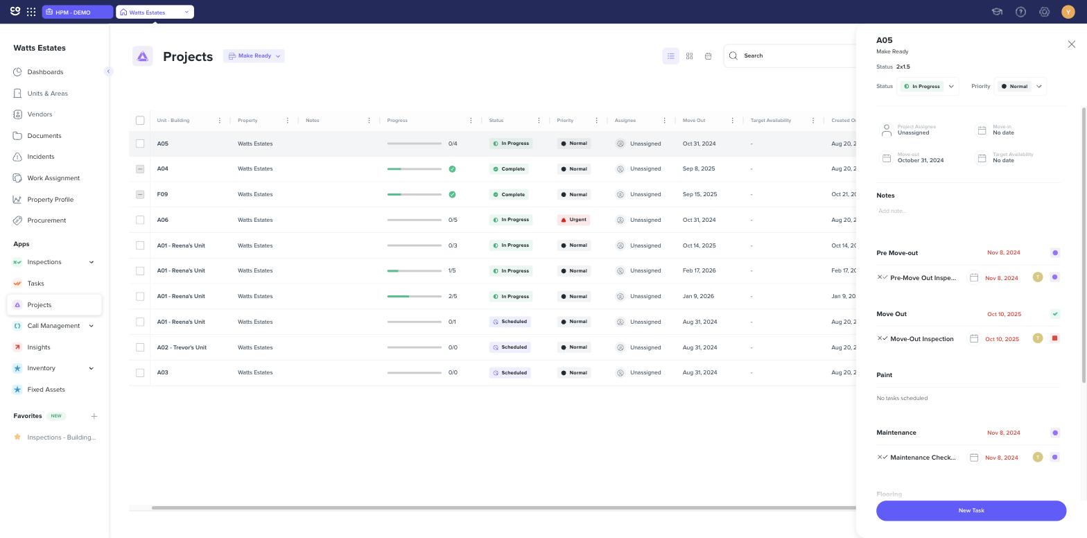Open the In Progress status dropdown in panel
Image resolution: width=1087 pixels, height=538 pixels.
pos(928,87)
